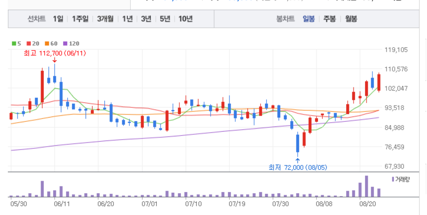Click the 06/11 date axis label
The height and width of the screenshot is (215, 427).
(62, 204)
